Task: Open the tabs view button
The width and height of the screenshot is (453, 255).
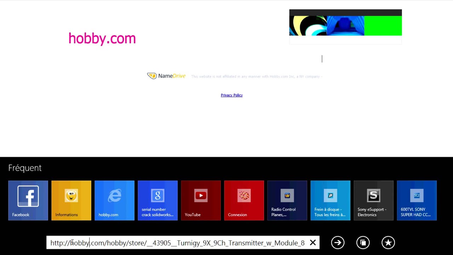Action: click(363, 243)
